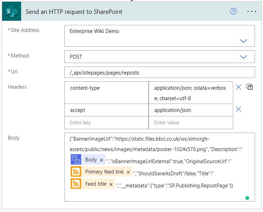This screenshot has width=263, height=212.
Task: Click the Headers label
Action: pyautogui.click(x=17, y=87)
